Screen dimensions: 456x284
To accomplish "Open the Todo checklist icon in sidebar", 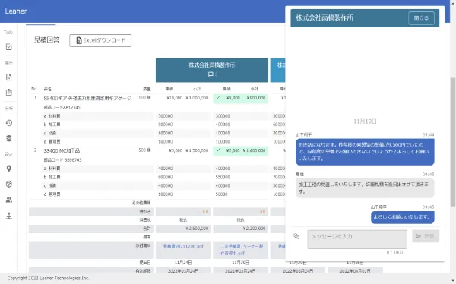I will coord(8,47).
